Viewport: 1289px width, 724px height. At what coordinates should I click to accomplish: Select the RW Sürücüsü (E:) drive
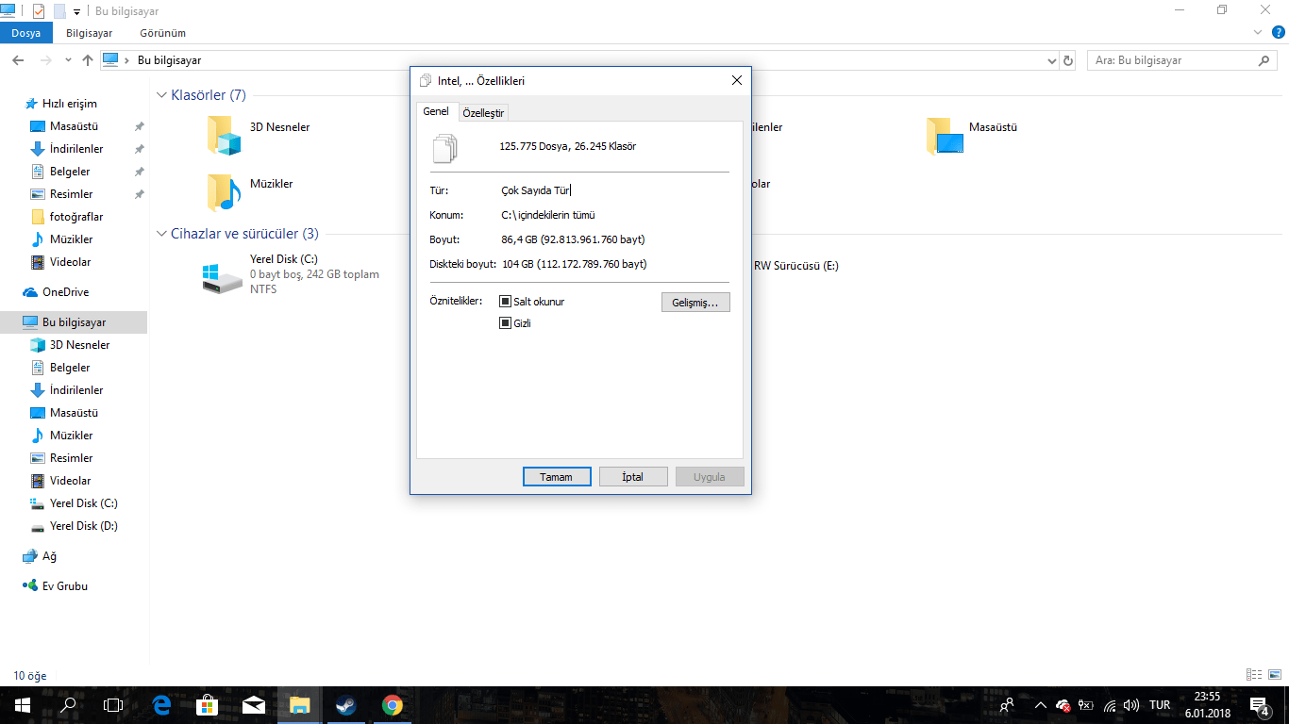coord(796,266)
